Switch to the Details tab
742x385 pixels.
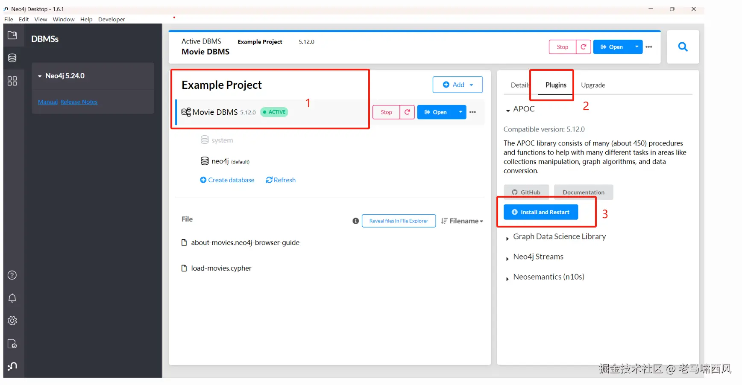(520, 85)
